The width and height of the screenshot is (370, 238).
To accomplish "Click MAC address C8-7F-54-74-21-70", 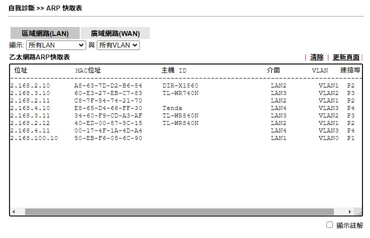I will pyautogui.click(x=108, y=100).
